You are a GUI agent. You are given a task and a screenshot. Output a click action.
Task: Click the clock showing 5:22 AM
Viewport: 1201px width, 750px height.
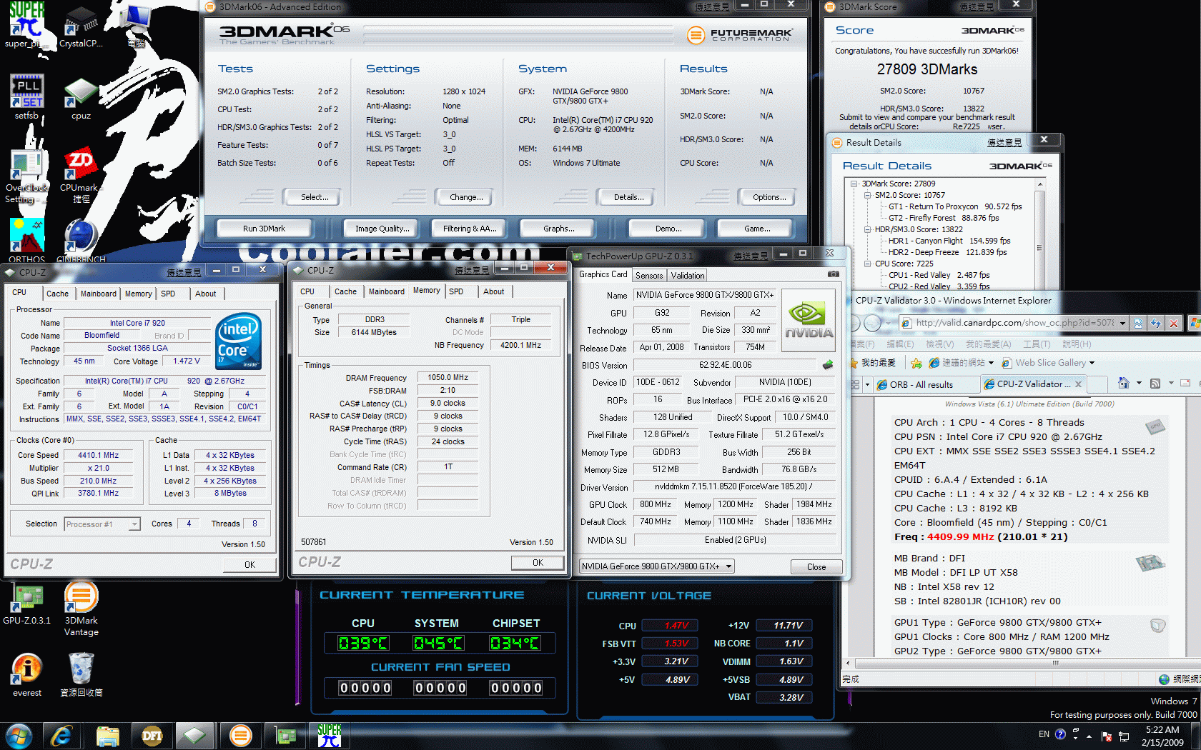(x=1162, y=730)
